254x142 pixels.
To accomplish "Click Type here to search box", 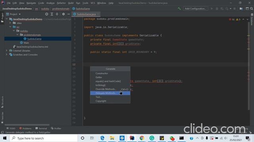I will pyautogui.click(x=44, y=138).
